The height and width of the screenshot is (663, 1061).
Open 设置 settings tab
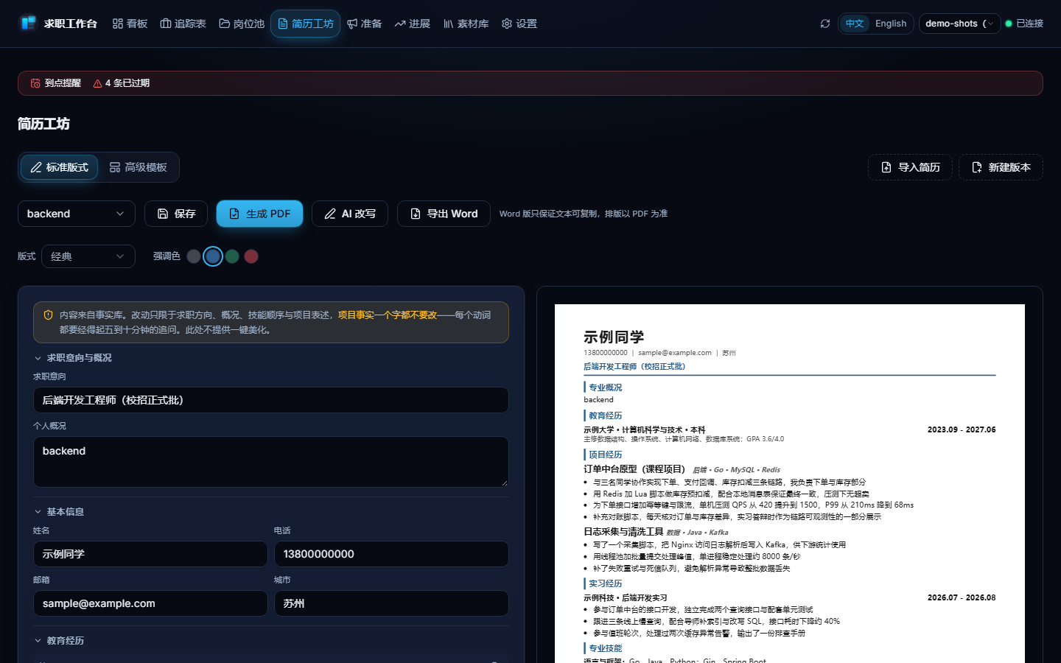click(519, 24)
